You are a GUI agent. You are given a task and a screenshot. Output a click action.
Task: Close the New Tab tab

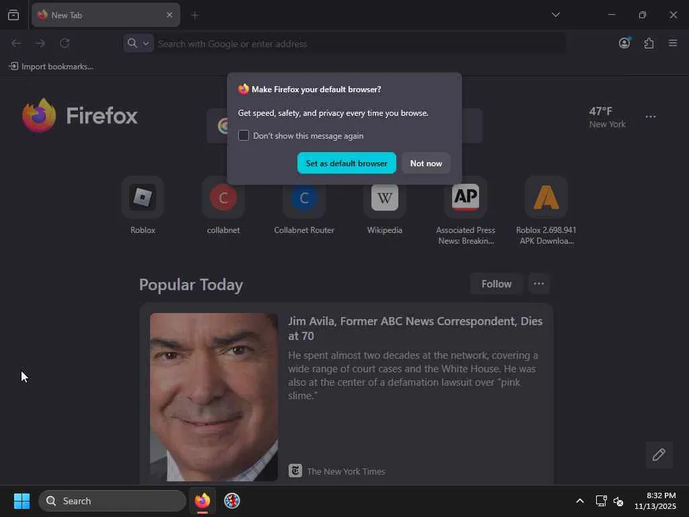tap(169, 15)
